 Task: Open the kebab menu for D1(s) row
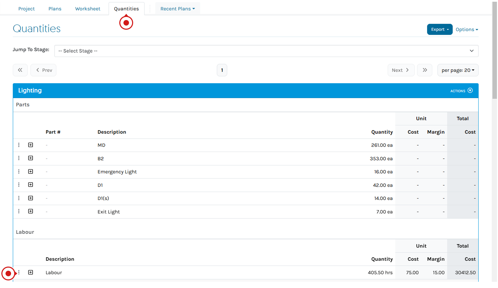[x=19, y=198]
